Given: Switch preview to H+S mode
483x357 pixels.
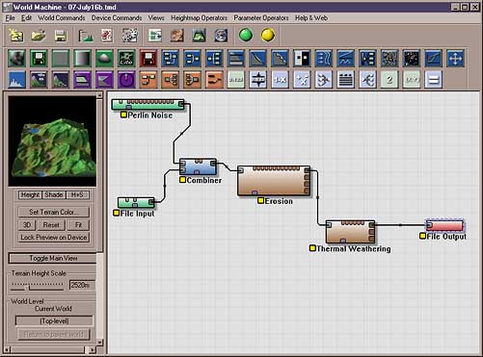Looking at the screenshot, I should pos(77,194).
